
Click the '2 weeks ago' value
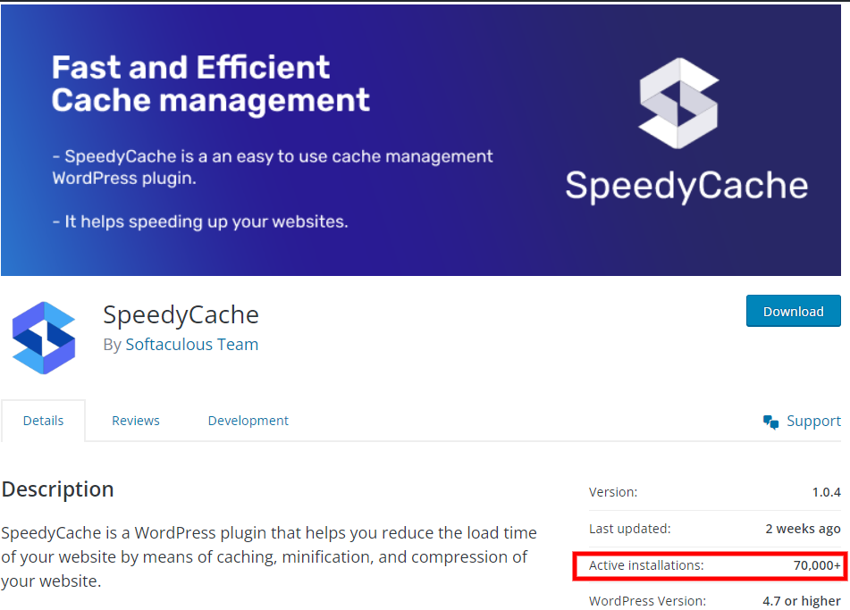[x=803, y=529]
